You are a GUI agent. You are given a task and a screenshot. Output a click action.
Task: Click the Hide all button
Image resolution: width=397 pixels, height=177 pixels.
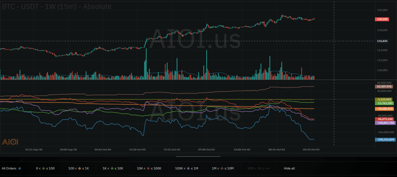click(x=289, y=168)
